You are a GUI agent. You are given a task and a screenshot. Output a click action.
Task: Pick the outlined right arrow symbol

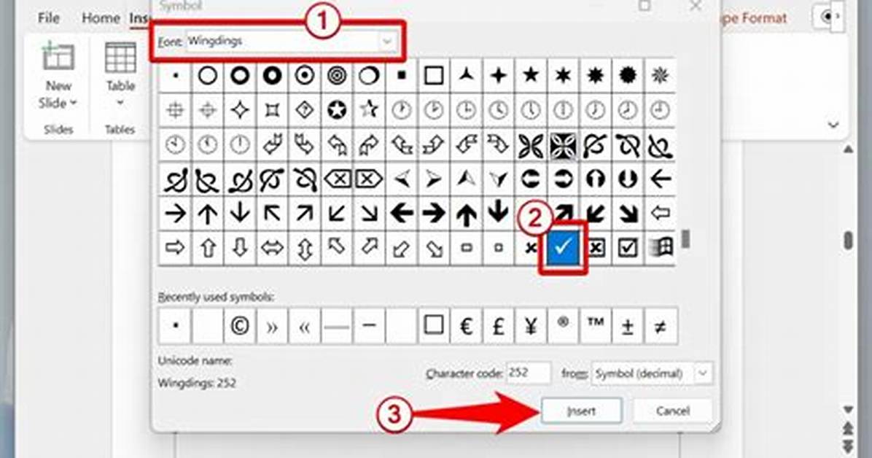pyautogui.click(x=175, y=248)
